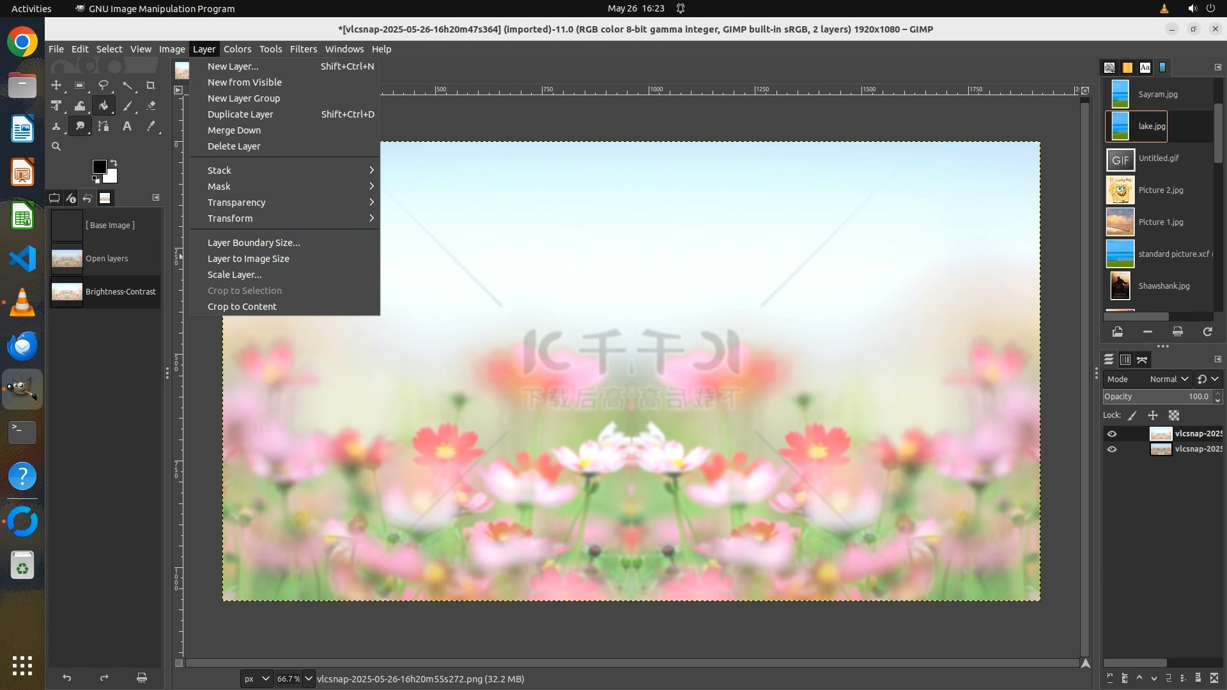The height and width of the screenshot is (690, 1227).
Task: Select the Free Select lasso tool
Action: [x=104, y=85]
